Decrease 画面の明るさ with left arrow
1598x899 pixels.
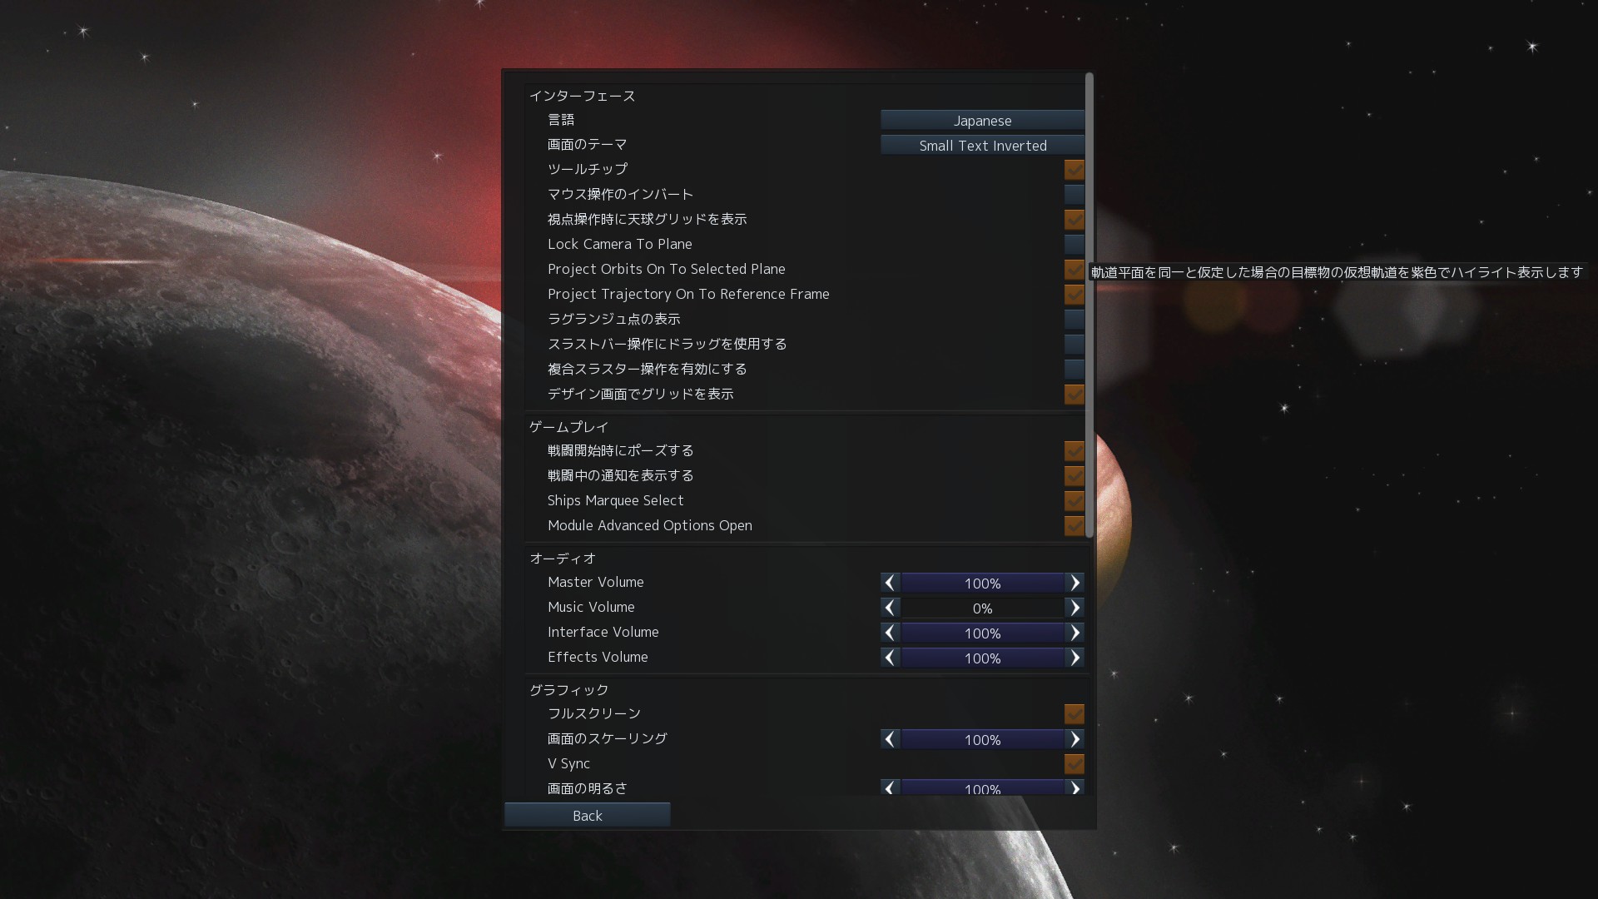[891, 787]
